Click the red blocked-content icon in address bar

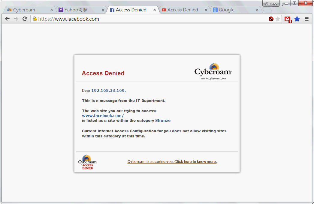tap(271, 19)
